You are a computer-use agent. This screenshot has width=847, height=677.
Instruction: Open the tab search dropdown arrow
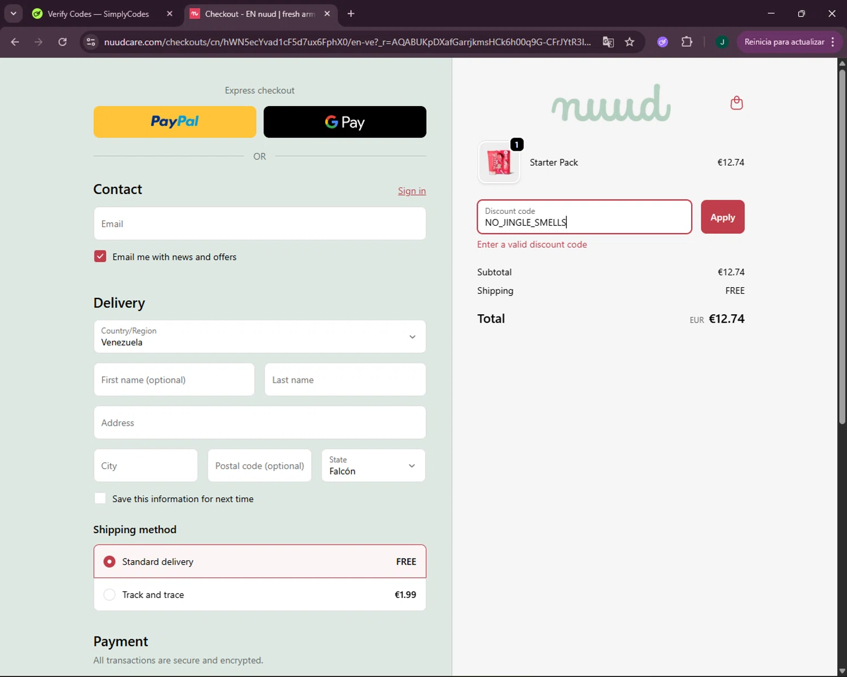[13, 14]
